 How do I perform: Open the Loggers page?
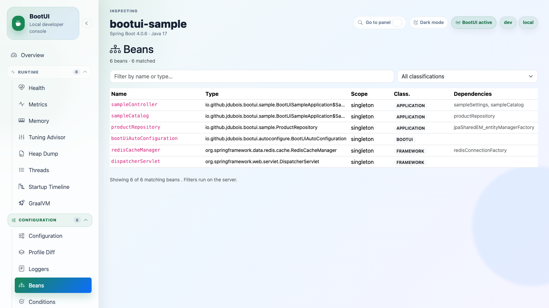coord(53,269)
